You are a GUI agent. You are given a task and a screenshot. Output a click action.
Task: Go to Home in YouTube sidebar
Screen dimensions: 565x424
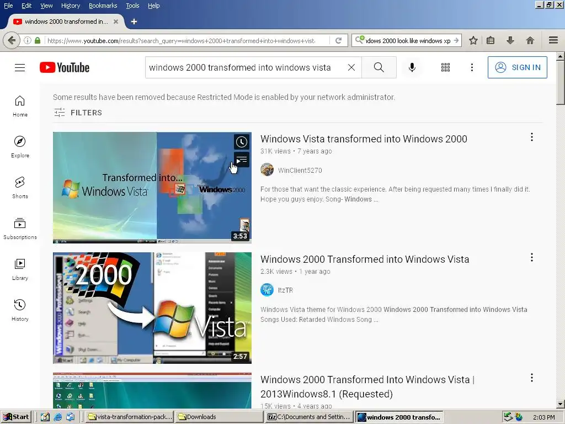[x=20, y=107]
